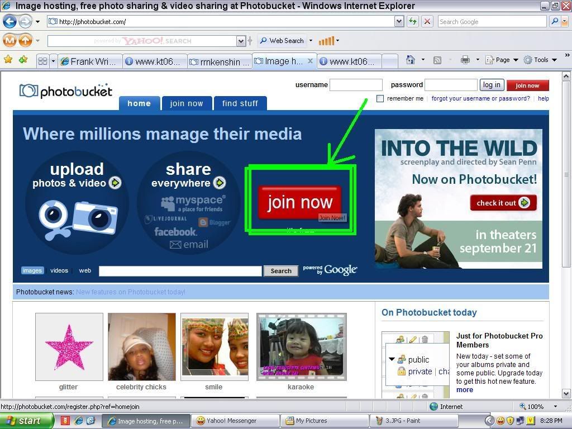Open the glitter star thumbnail
Image resolution: width=572 pixels, height=429 pixels.
coord(69,346)
